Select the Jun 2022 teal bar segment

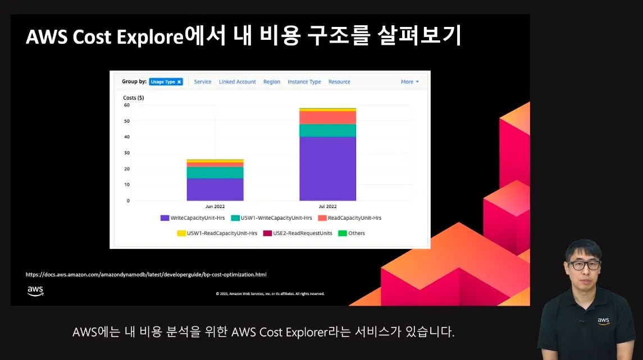pos(215,172)
